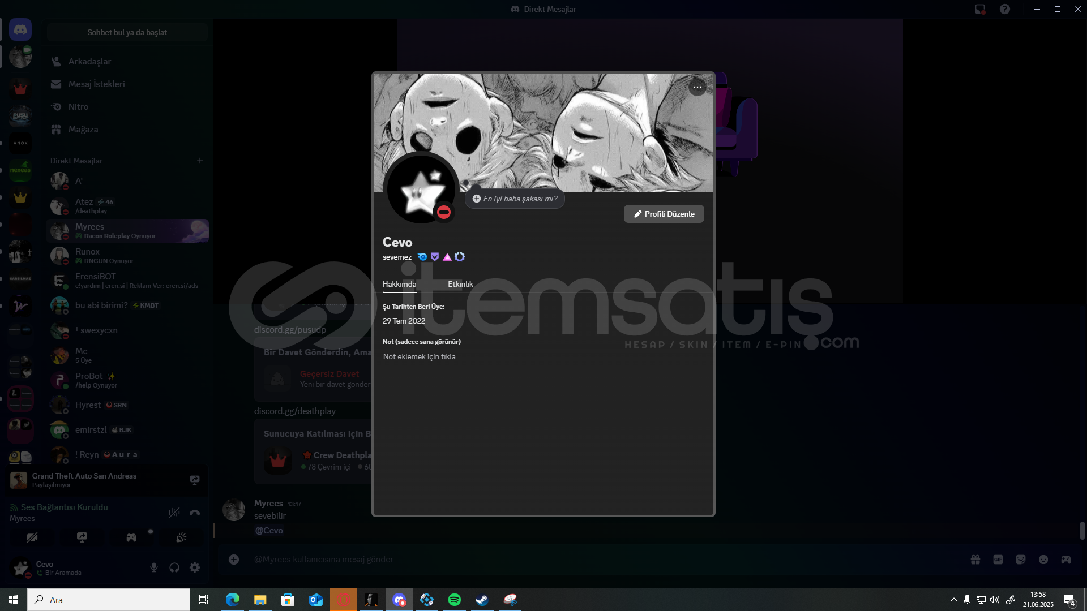Open sticker picker
Image resolution: width=1087 pixels, height=611 pixels.
click(1021, 560)
